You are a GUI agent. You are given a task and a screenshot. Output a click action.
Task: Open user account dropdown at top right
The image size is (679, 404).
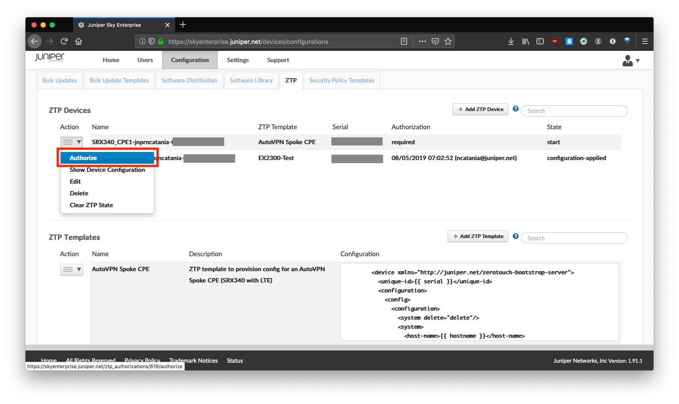[x=631, y=60]
